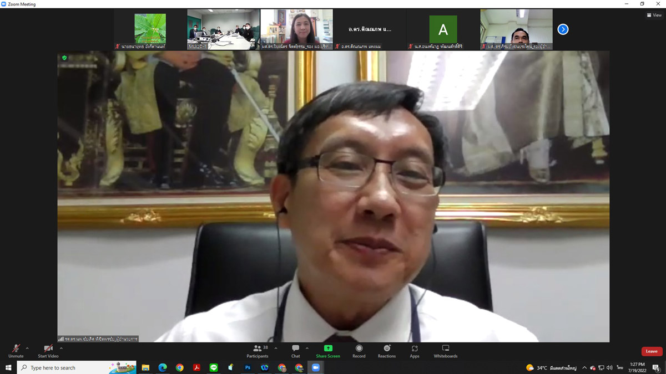Select the MUQD meeting room thumbnail

pos(223,29)
